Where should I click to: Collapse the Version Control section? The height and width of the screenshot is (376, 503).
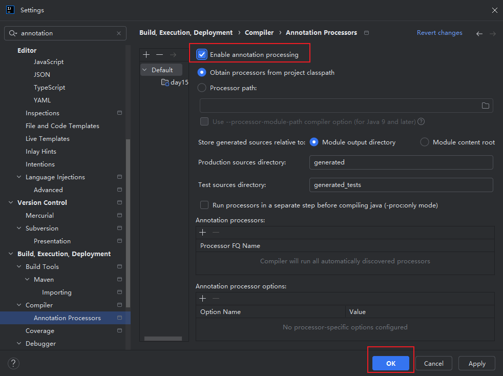[11, 202]
